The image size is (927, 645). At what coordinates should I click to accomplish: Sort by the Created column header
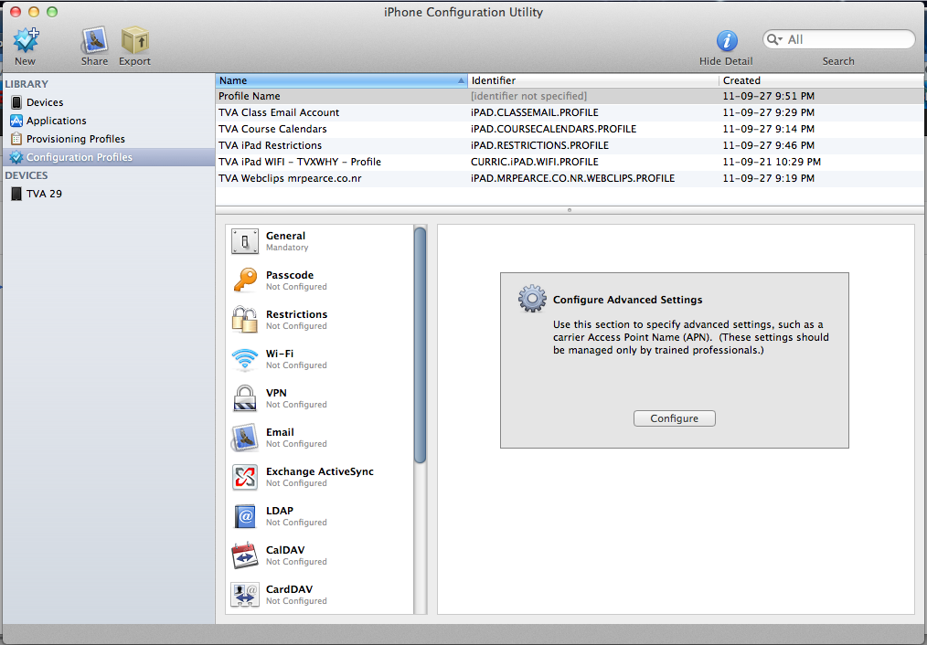pos(822,80)
